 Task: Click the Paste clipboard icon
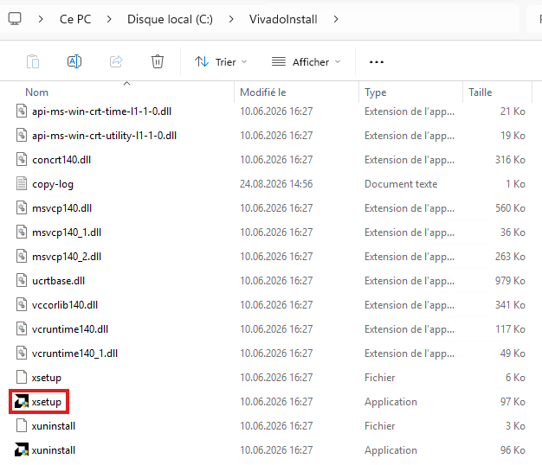pyautogui.click(x=33, y=61)
